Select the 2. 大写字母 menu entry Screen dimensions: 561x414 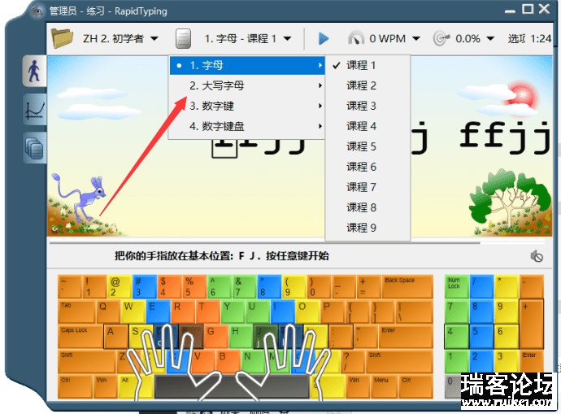247,86
